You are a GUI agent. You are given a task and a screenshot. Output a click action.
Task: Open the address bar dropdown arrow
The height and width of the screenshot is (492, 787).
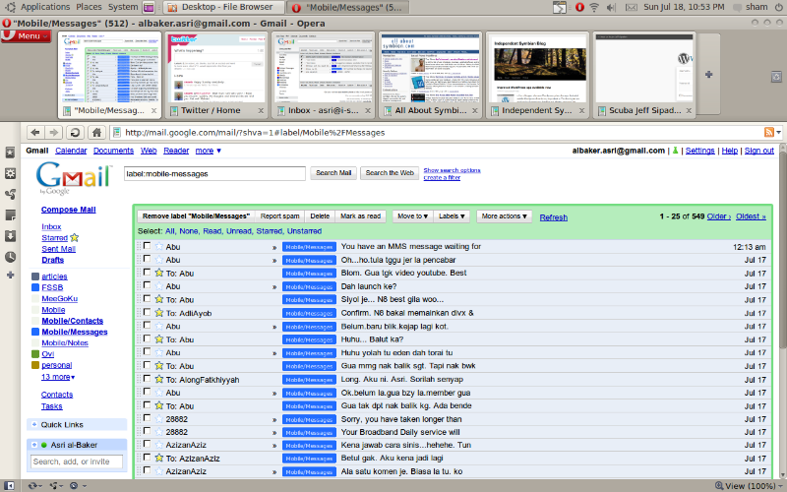click(x=778, y=132)
